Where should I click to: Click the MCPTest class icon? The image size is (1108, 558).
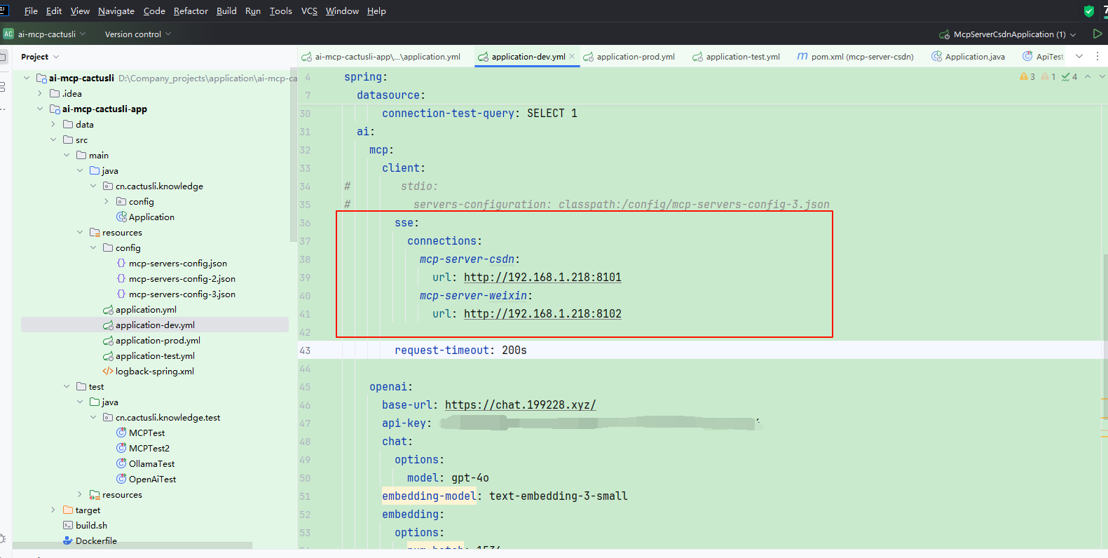(121, 433)
